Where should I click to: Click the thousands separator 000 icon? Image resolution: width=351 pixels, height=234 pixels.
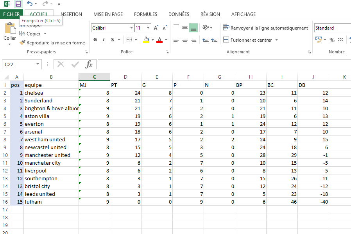340,39
